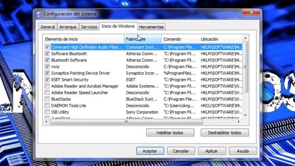Select the nwiz entry text
The image size is (295, 166).
coord(55,66)
